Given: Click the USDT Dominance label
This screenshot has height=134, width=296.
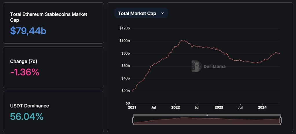Looking at the screenshot, I should pos(30,106).
